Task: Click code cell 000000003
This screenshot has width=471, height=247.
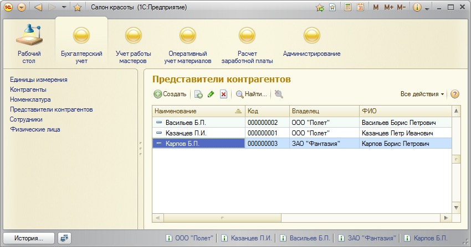Action: click(267, 144)
